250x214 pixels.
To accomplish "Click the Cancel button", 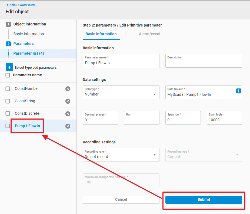I will (x=121, y=199).
